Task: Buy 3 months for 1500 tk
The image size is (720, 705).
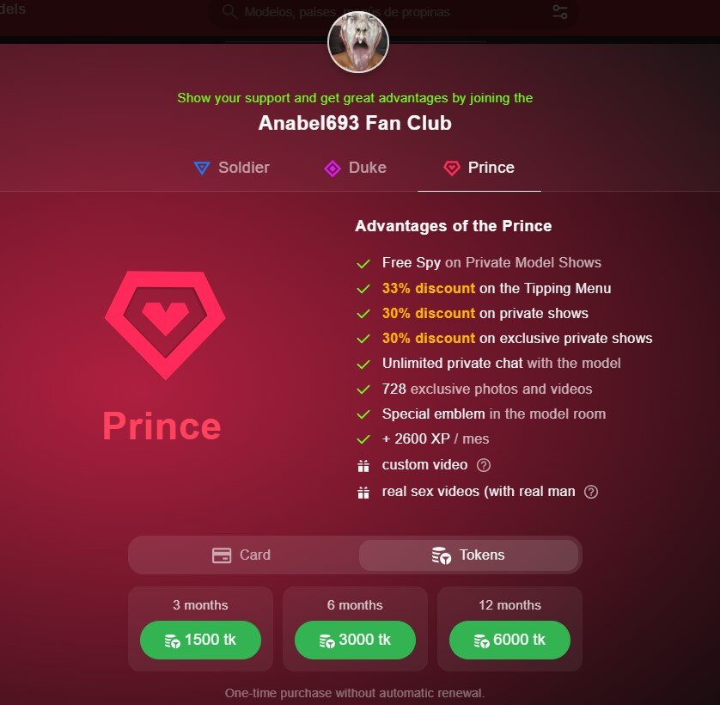Action: (x=200, y=640)
